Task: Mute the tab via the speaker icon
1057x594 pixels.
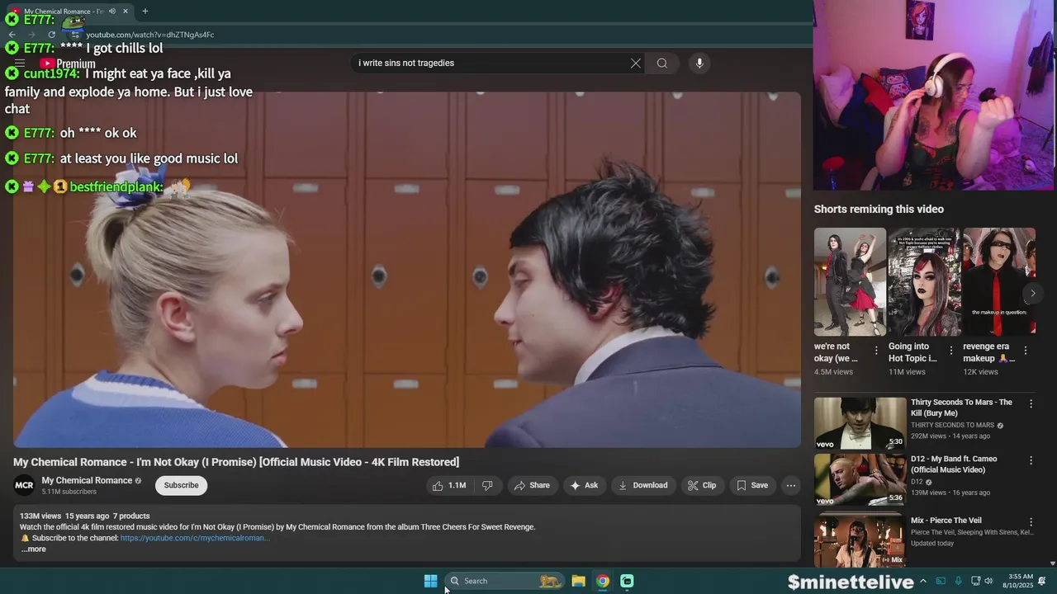Action: click(111, 11)
